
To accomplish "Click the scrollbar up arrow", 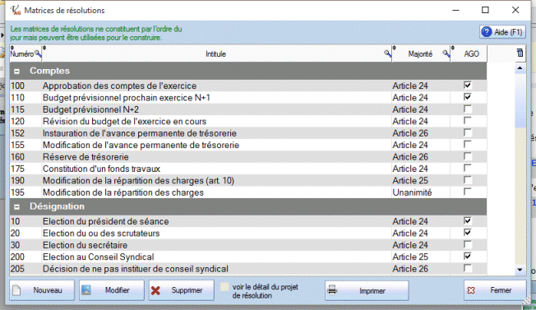I will pos(520,68).
